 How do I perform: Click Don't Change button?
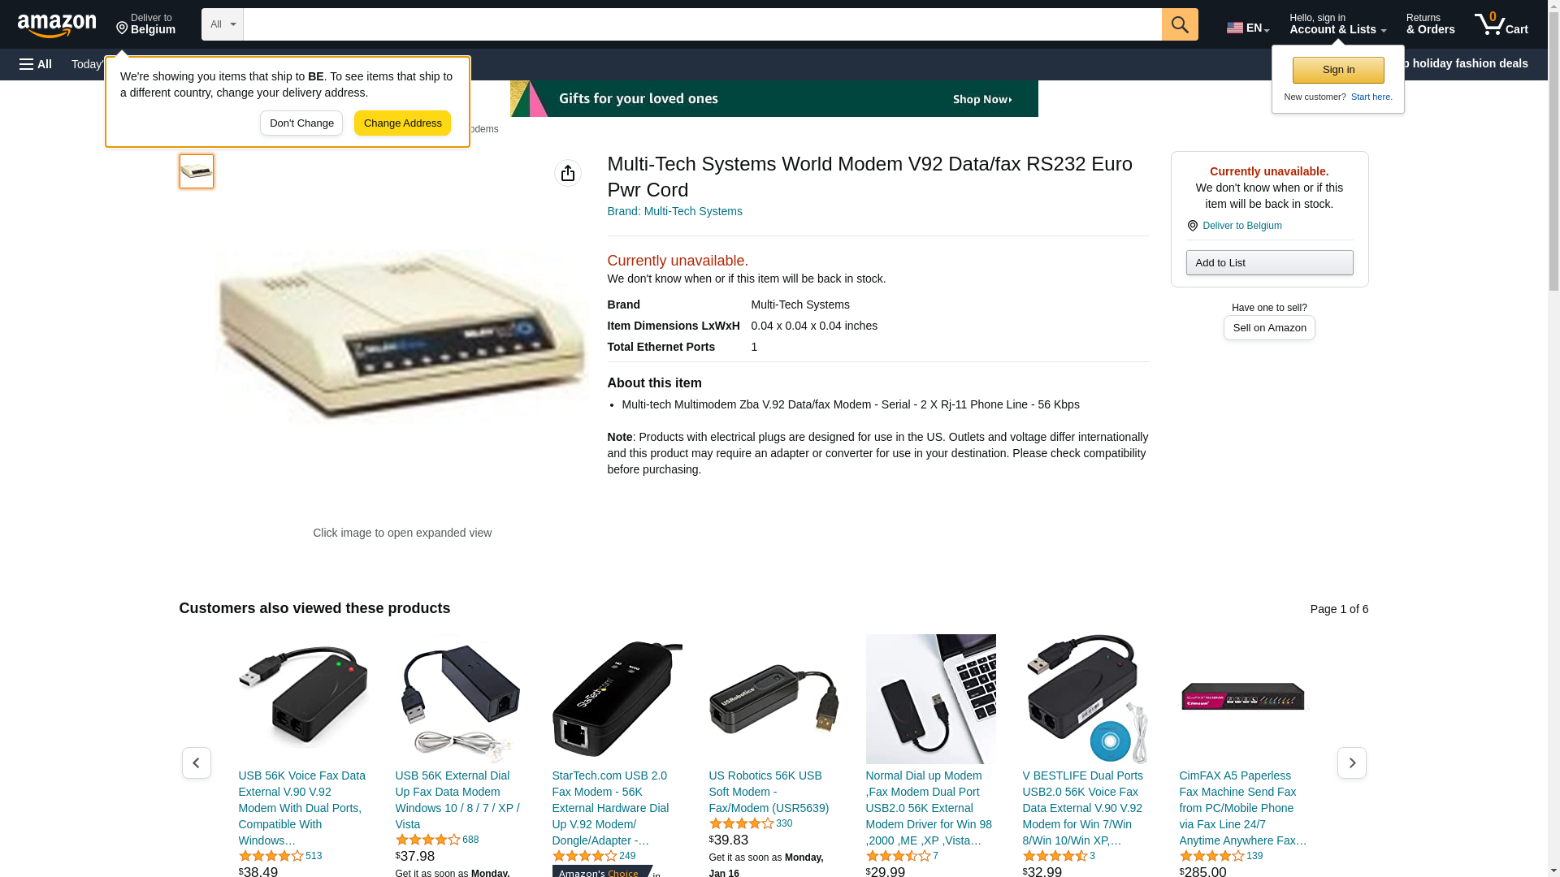(x=301, y=123)
